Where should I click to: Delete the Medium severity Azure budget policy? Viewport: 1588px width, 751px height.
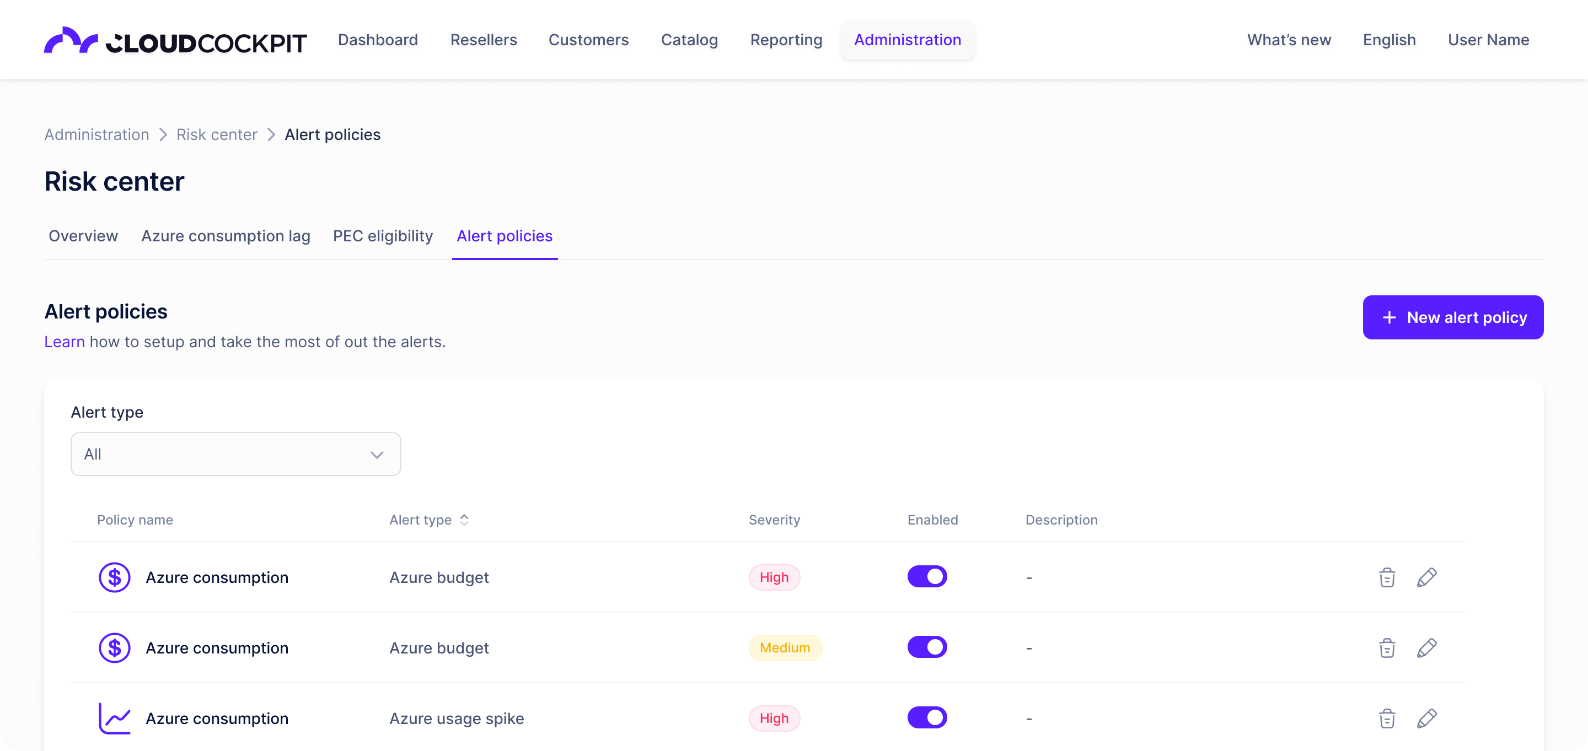1386,647
